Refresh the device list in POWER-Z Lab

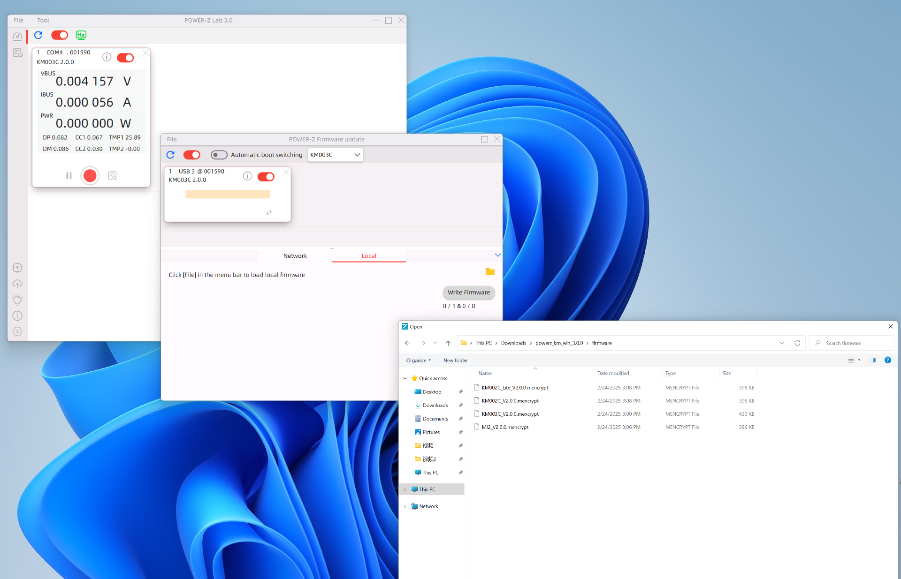tap(38, 35)
